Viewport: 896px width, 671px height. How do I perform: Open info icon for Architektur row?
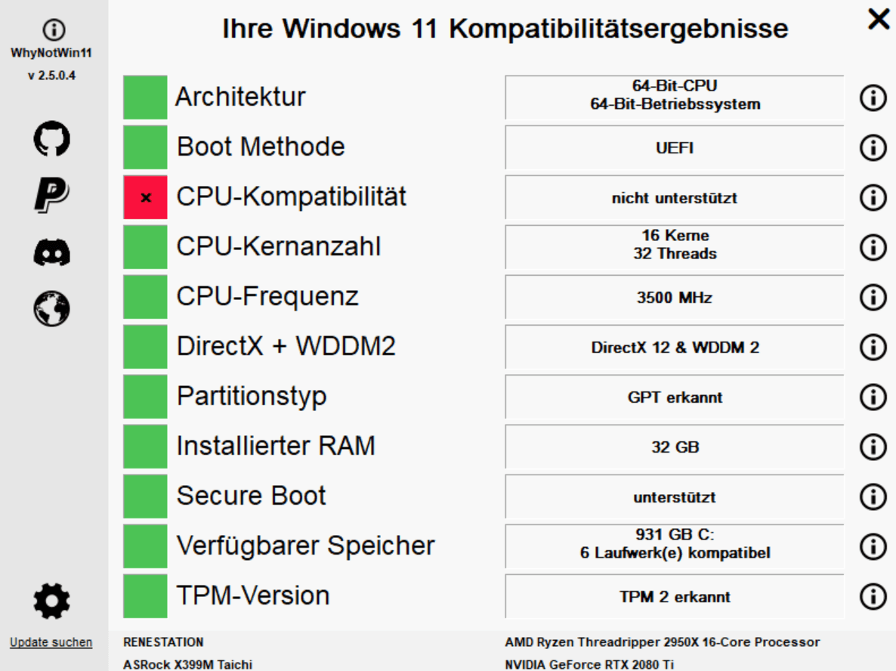click(x=873, y=97)
